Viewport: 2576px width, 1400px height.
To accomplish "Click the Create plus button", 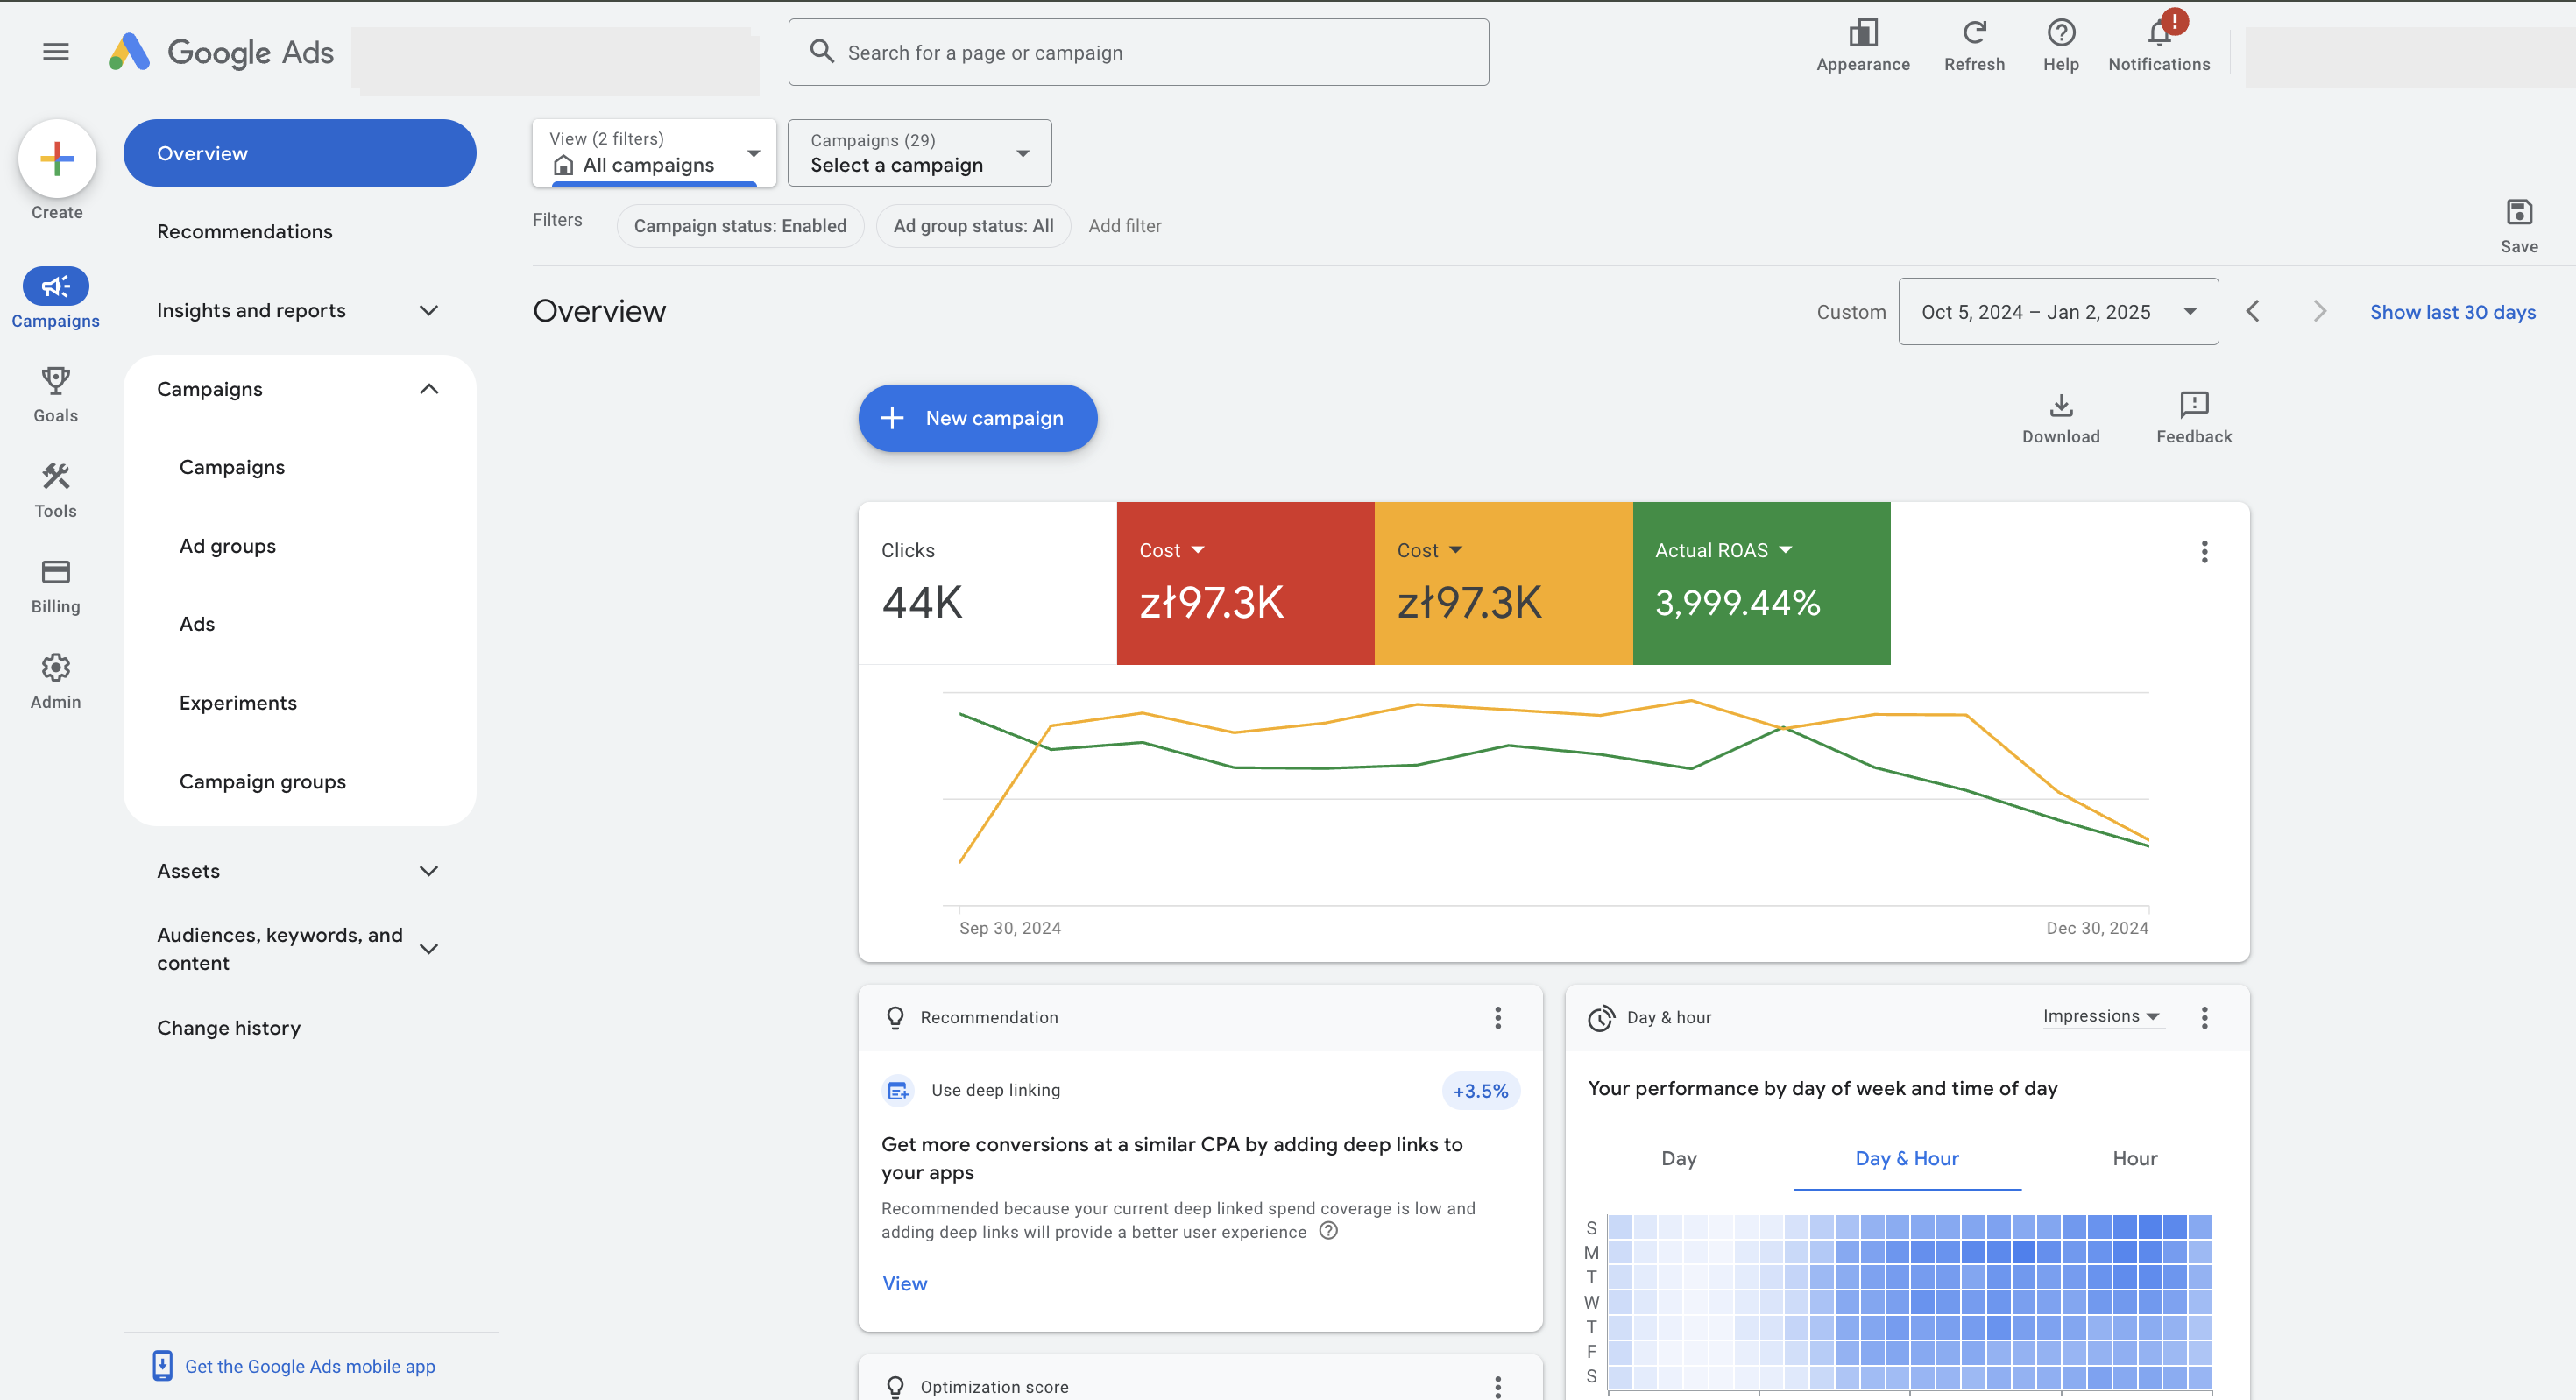I will 57,158.
